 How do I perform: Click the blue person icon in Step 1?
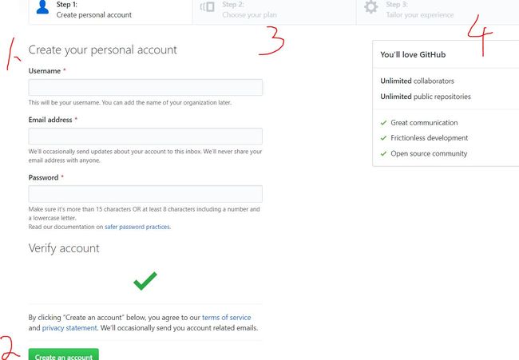[42, 7]
